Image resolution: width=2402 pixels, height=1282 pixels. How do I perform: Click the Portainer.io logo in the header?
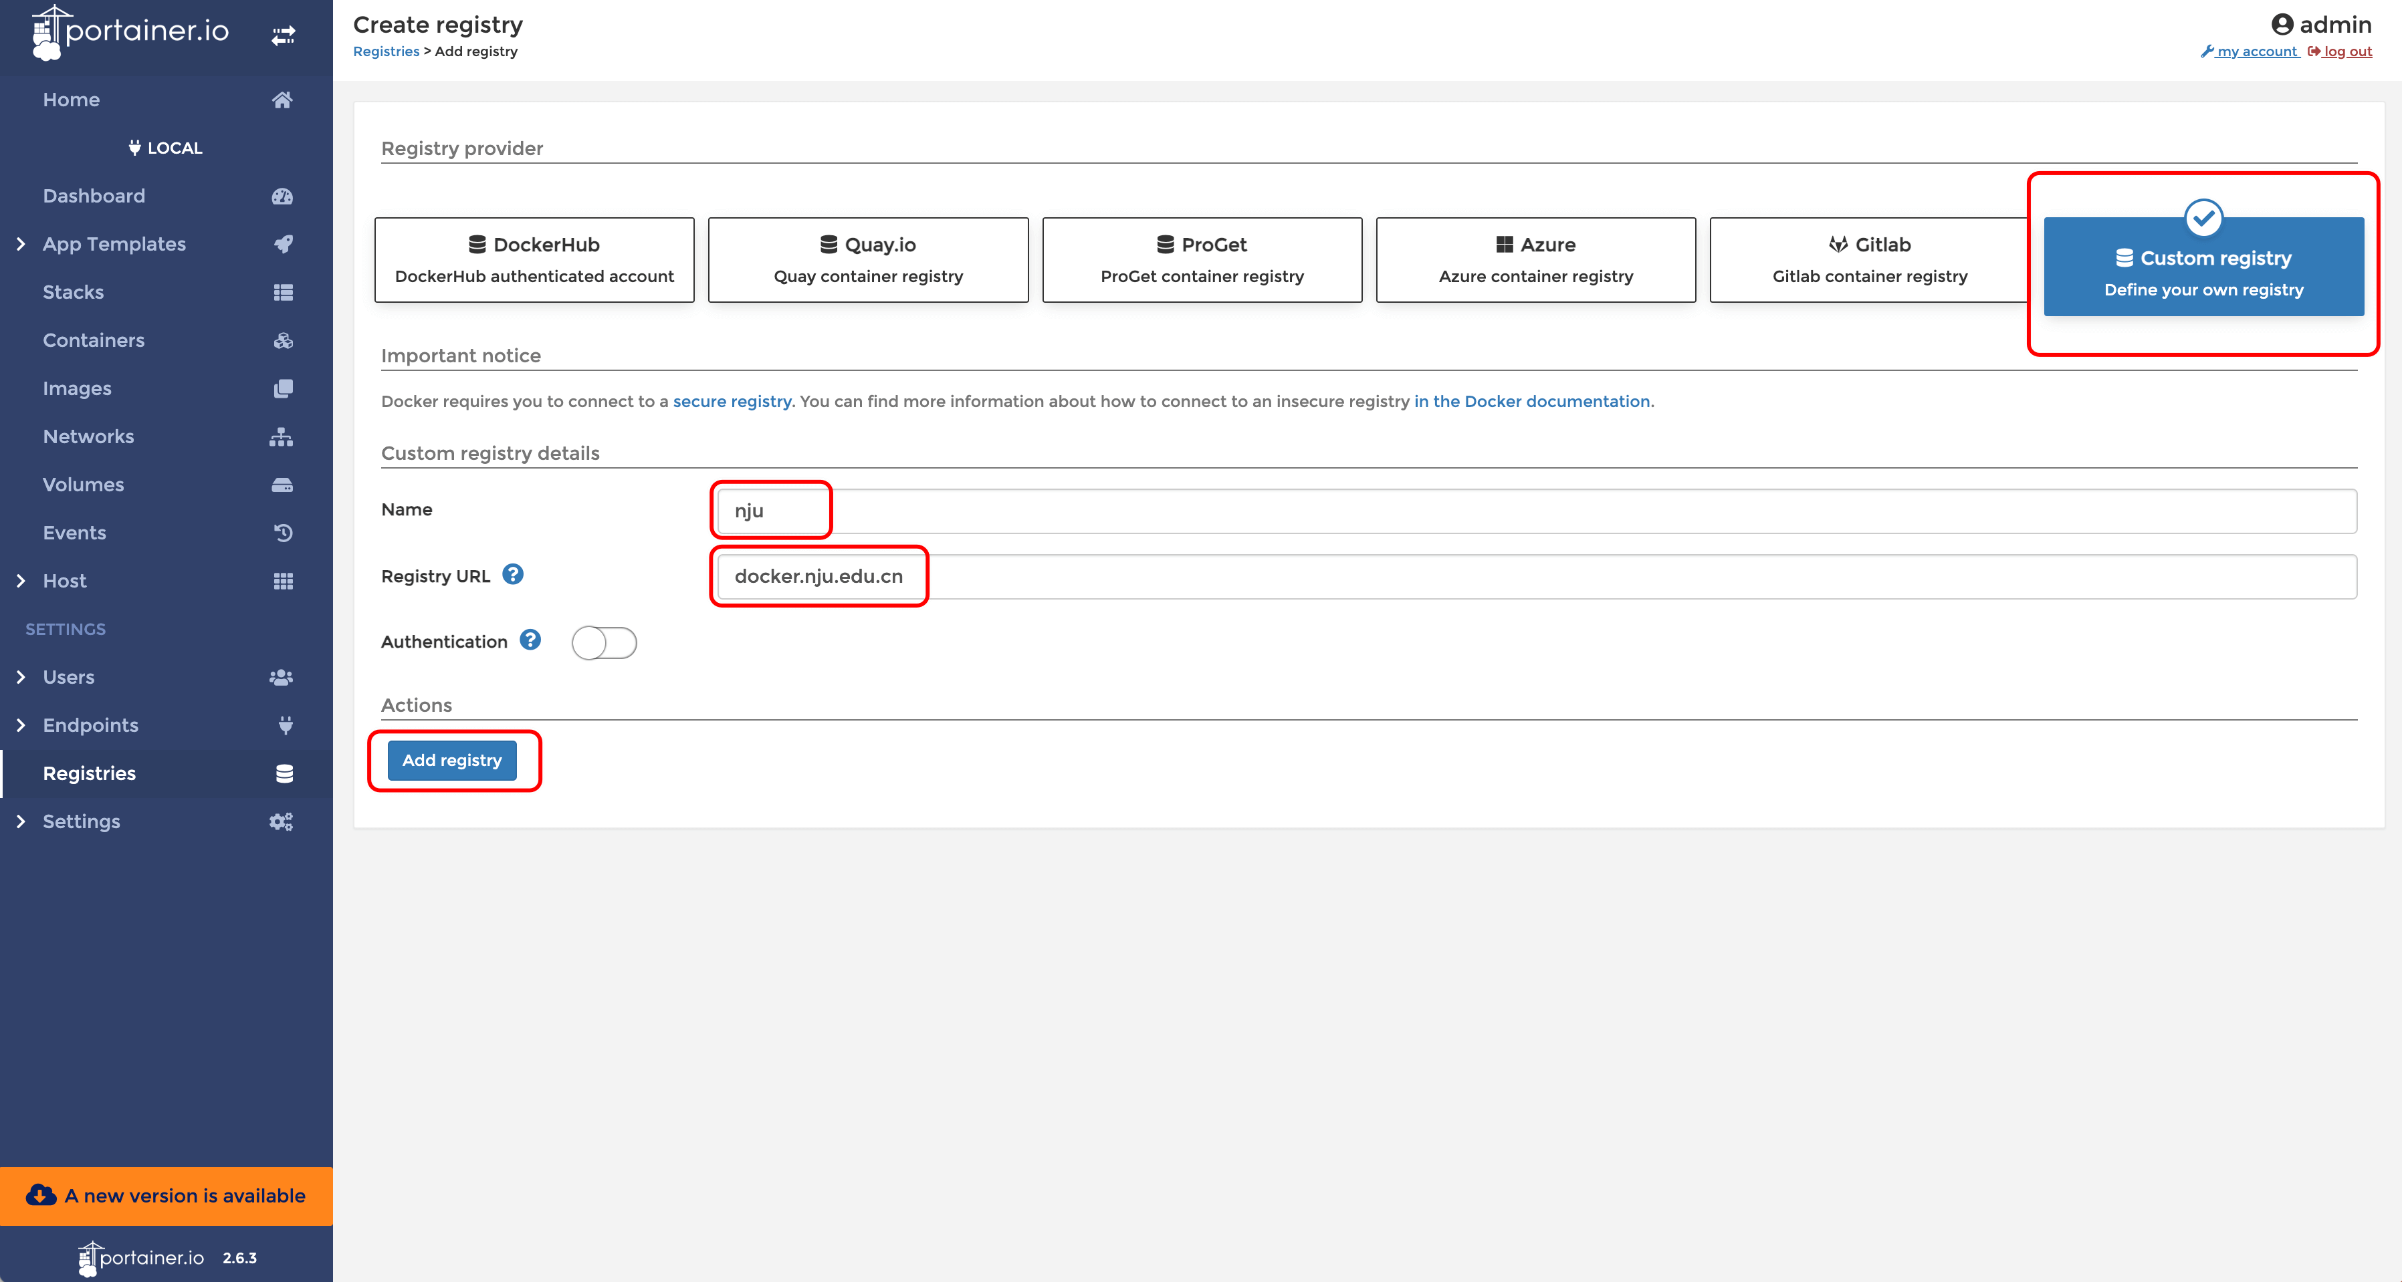click(130, 31)
